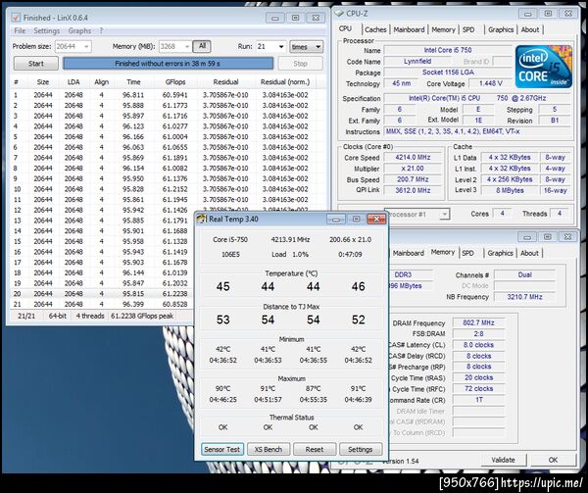
Task: Open the File menu in LinX
Action: tap(20, 30)
